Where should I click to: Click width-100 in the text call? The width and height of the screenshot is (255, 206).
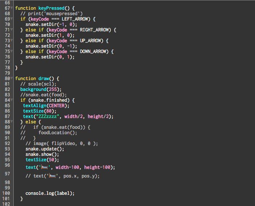point(67,167)
